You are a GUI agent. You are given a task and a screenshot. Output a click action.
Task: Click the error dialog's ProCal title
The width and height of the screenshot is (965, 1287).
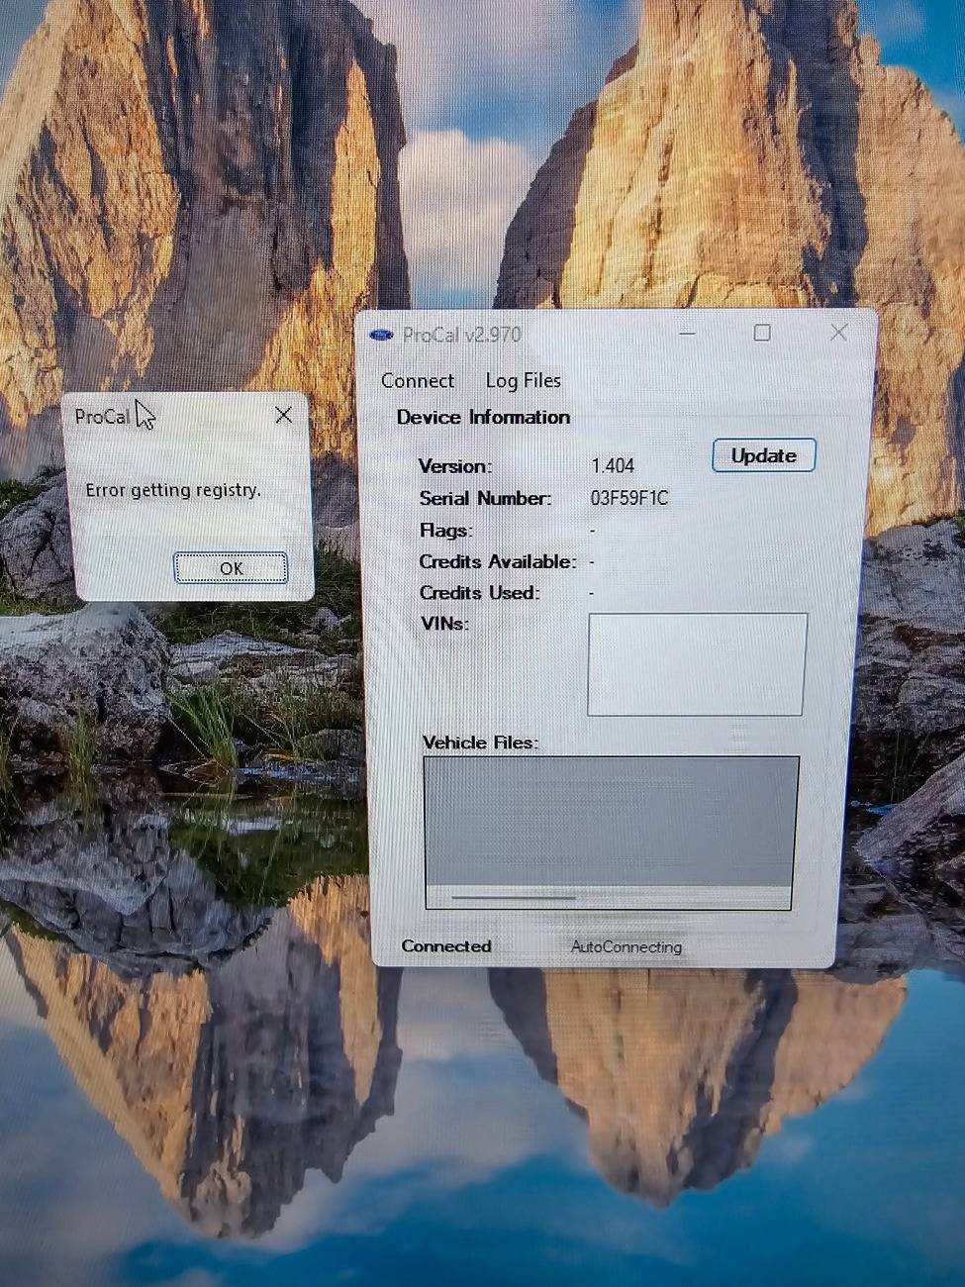[102, 417]
